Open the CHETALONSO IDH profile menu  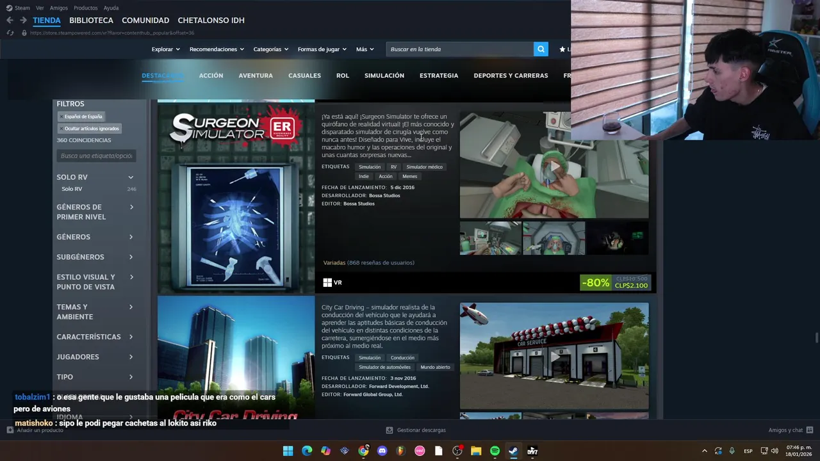point(211,20)
